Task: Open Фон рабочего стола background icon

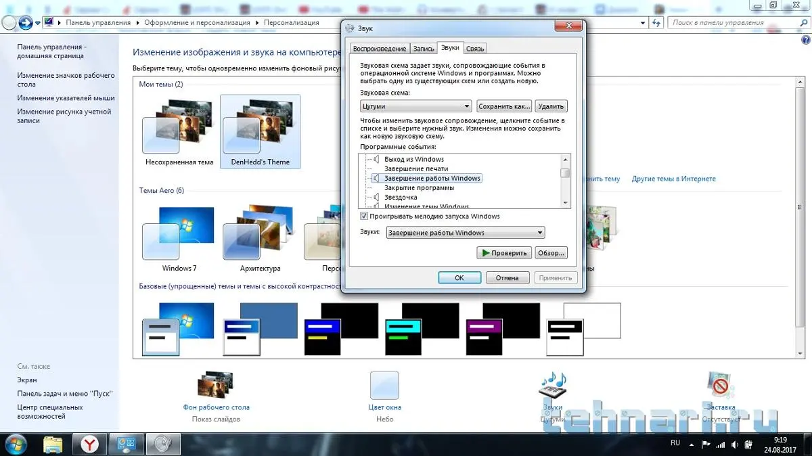Action: (x=216, y=387)
